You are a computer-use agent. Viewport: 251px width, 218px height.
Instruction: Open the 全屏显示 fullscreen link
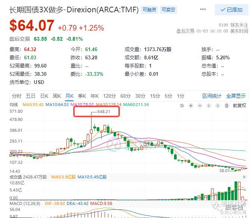pos(236,96)
